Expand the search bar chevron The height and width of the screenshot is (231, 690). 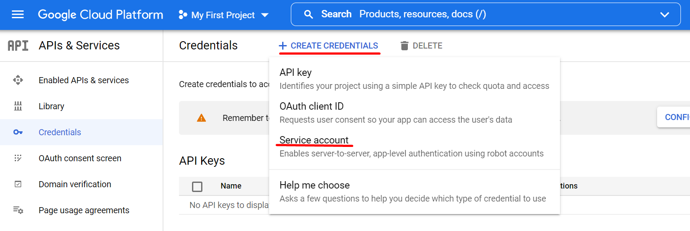(x=664, y=15)
